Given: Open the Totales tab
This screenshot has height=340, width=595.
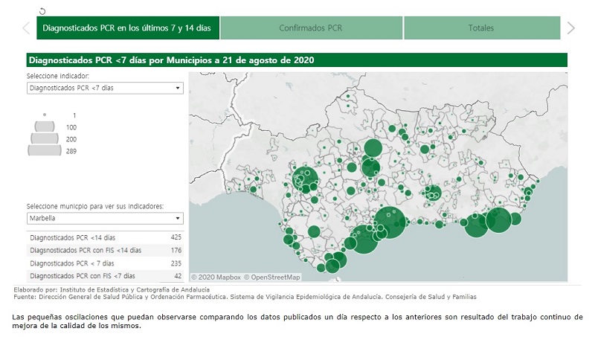Looking at the screenshot, I should [482, 28].
